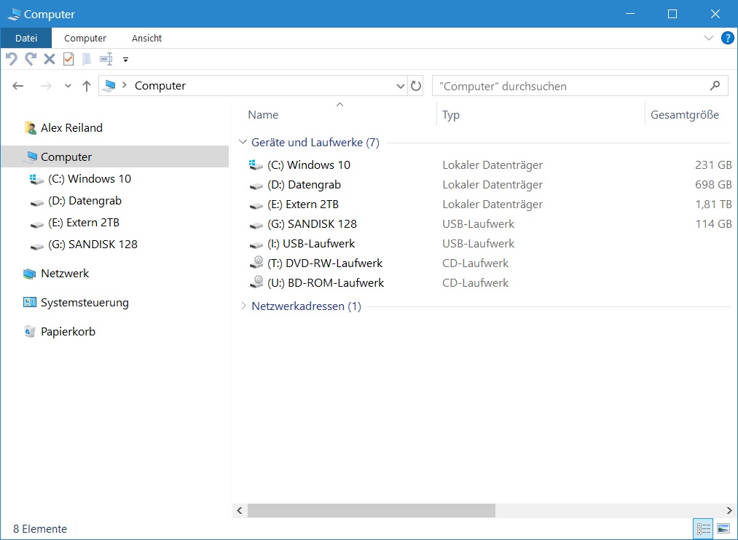This screenshot has height=540, width=738.
Task: Select (E:) Extern 2TB in the file list
Action: click(x=303, y=205)
